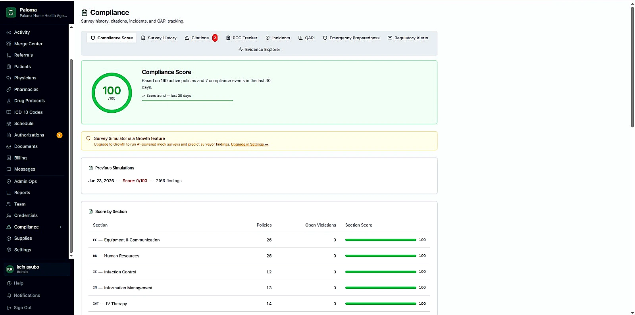The height and width of the screenshot is (315, 635).
Task: Click the Compliance sidebar menu item
Action: 34,227
